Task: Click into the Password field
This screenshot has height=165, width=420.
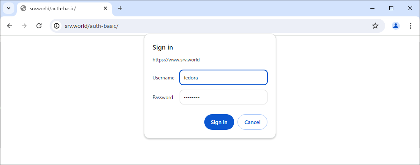Action: (223, 97)
